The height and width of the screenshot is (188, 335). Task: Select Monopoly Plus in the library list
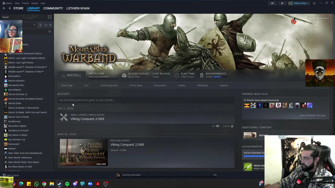click(x=16, y=85)
